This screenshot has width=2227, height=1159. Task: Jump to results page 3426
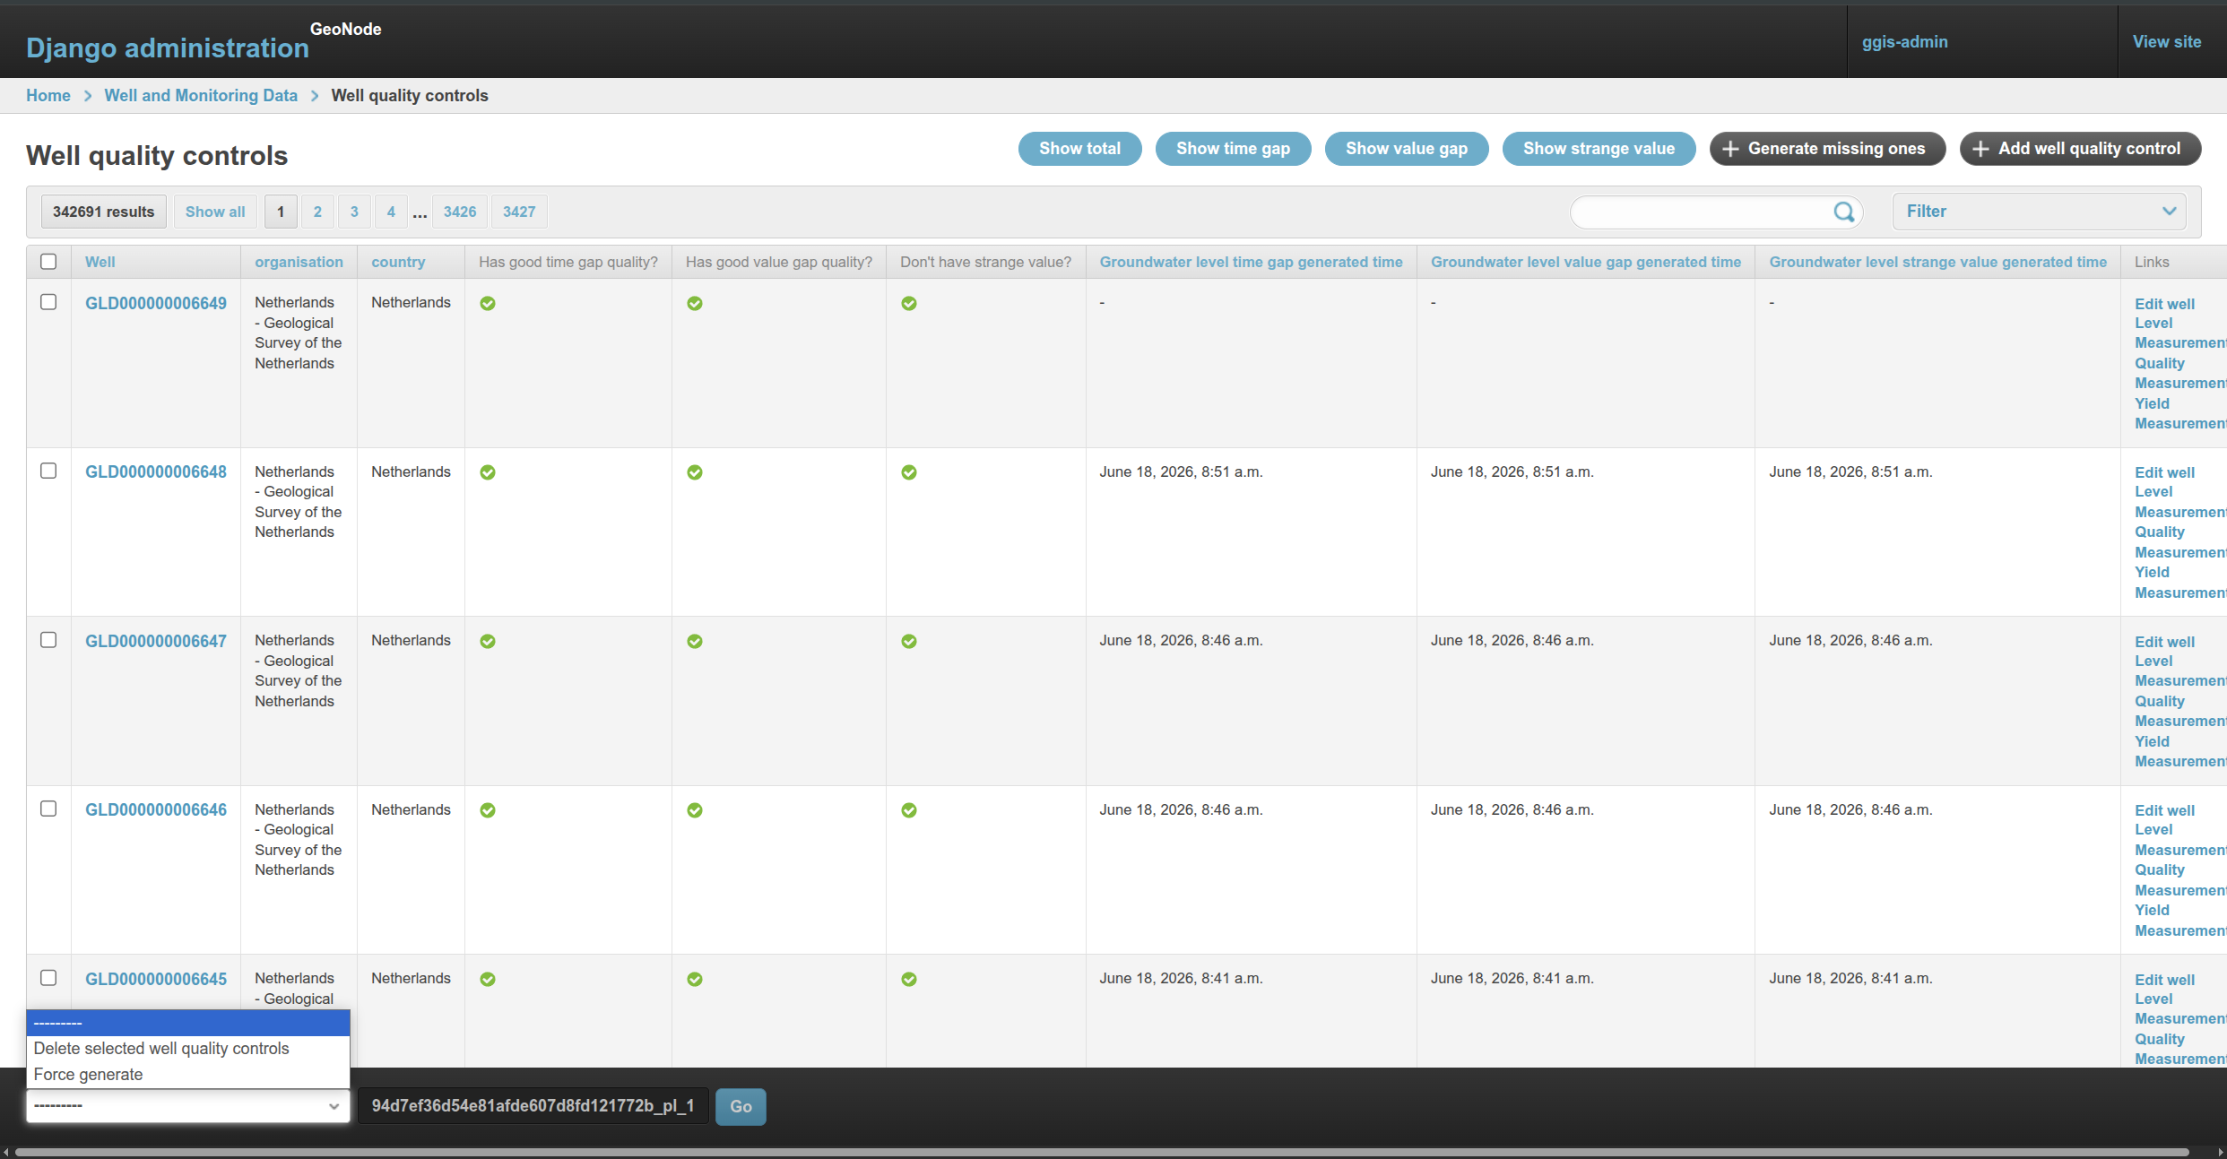pyautogui.click(x=460, y=212)
